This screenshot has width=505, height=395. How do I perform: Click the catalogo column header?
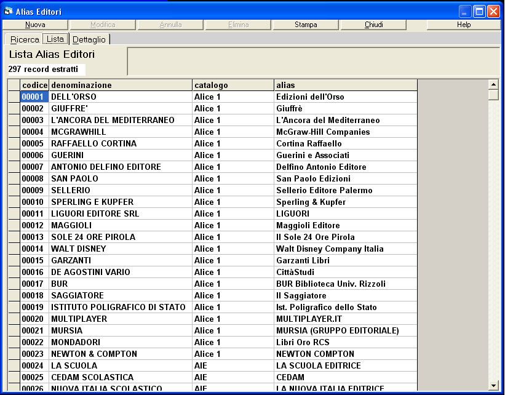tap(233, 85)
